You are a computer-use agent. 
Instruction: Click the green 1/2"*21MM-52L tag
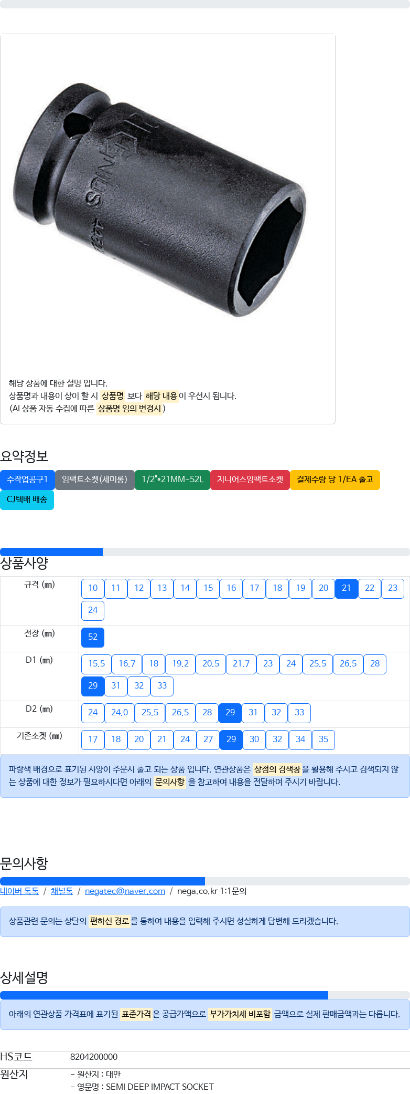point(172,480)
